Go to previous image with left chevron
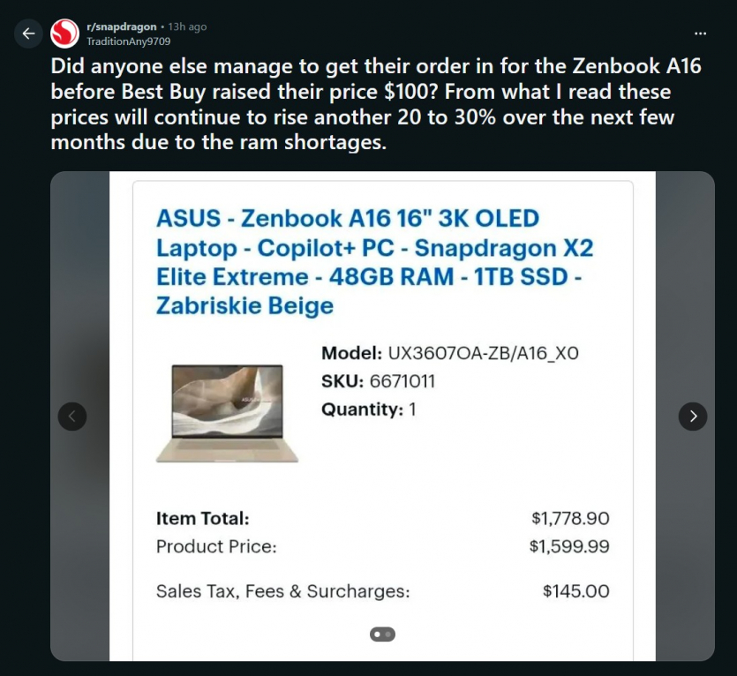The image size is (737, 676). pos(72,416)
